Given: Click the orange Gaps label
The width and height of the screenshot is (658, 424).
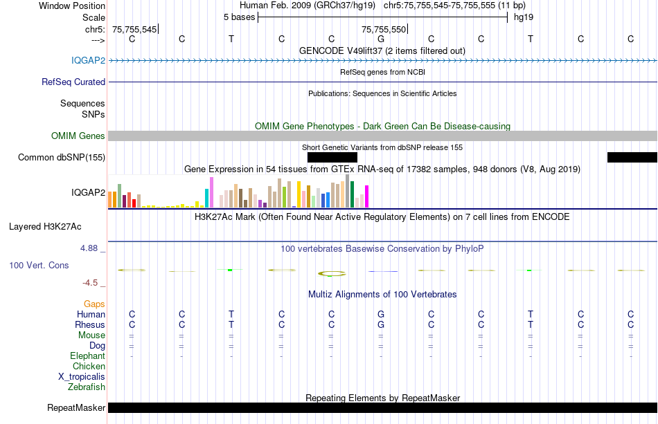Looking at the screenshot, I should pos(94,304).
